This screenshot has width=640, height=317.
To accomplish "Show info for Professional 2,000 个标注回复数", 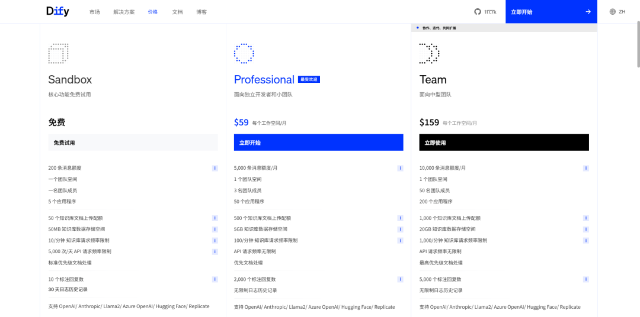I will pos(400,279).
